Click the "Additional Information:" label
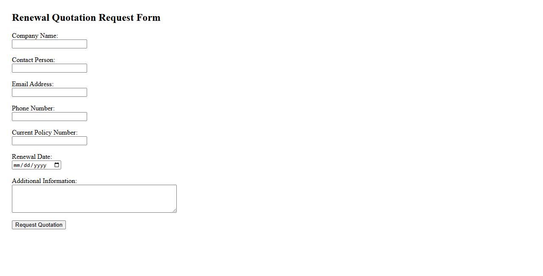This screenshot has height=276, width=543. pyautogui.click(x=44, y=181)
